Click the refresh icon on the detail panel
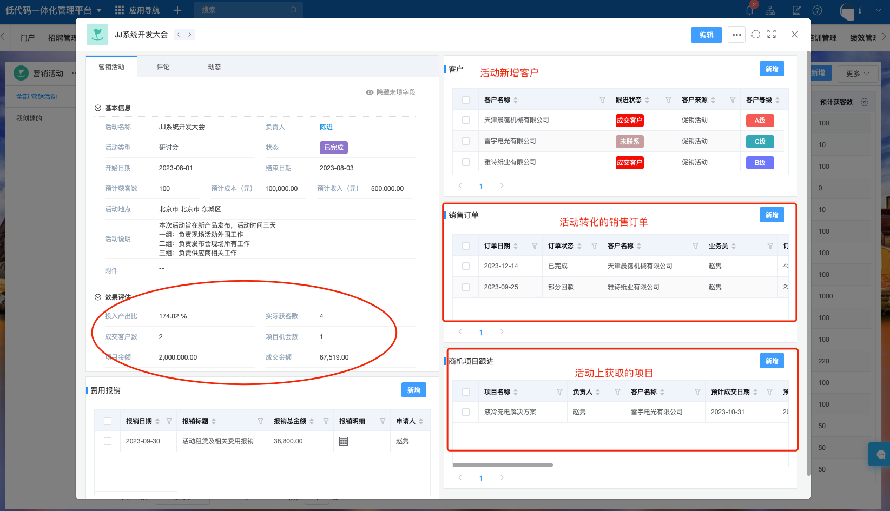Viewport: 890px width, 511px height. [756, 34]
